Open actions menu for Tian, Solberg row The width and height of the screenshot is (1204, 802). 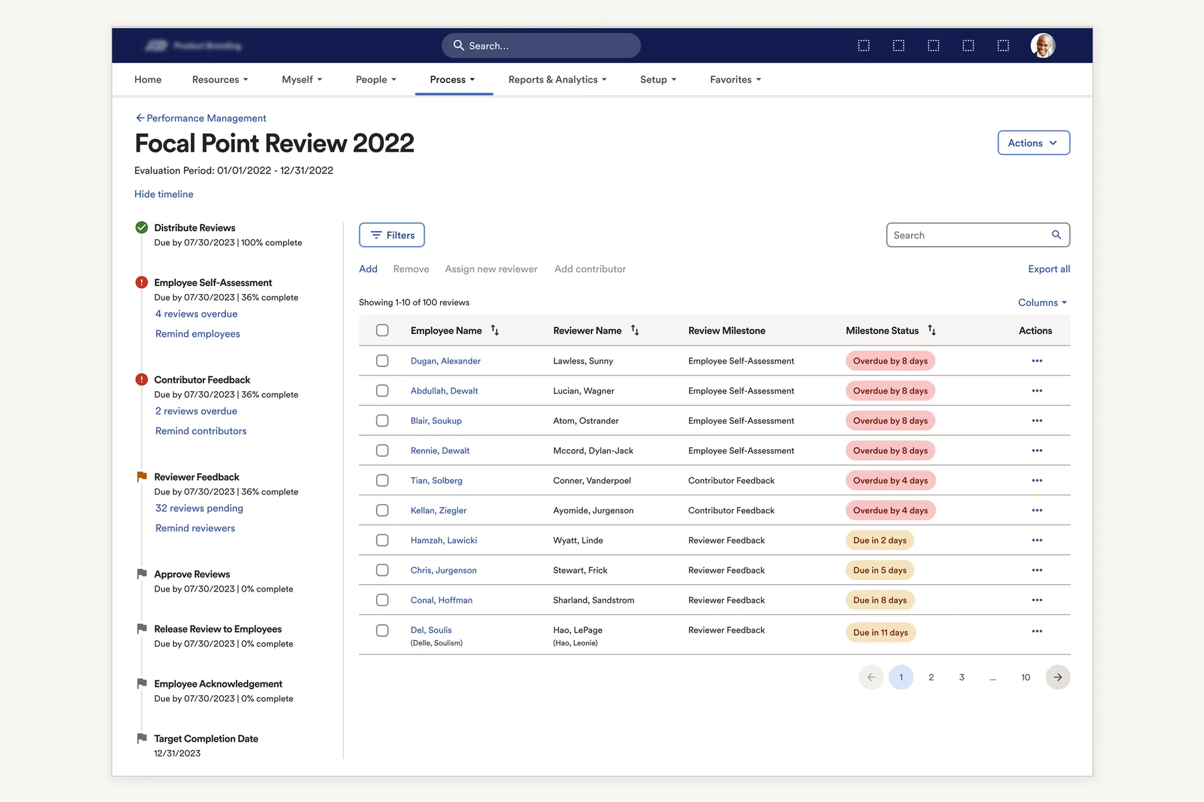(1037, 481)
